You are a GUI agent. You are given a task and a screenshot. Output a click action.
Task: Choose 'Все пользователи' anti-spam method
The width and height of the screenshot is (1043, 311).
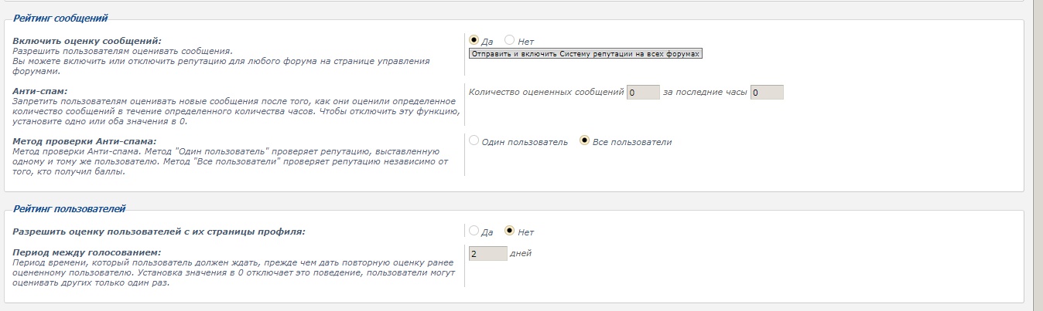coord(585,141)
